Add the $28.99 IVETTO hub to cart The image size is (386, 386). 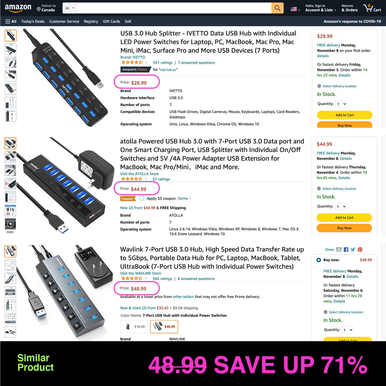click(345, 115)
